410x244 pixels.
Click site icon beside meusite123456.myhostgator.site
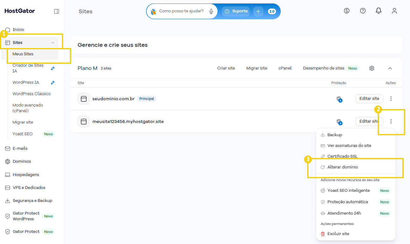(x=84, y=122)
